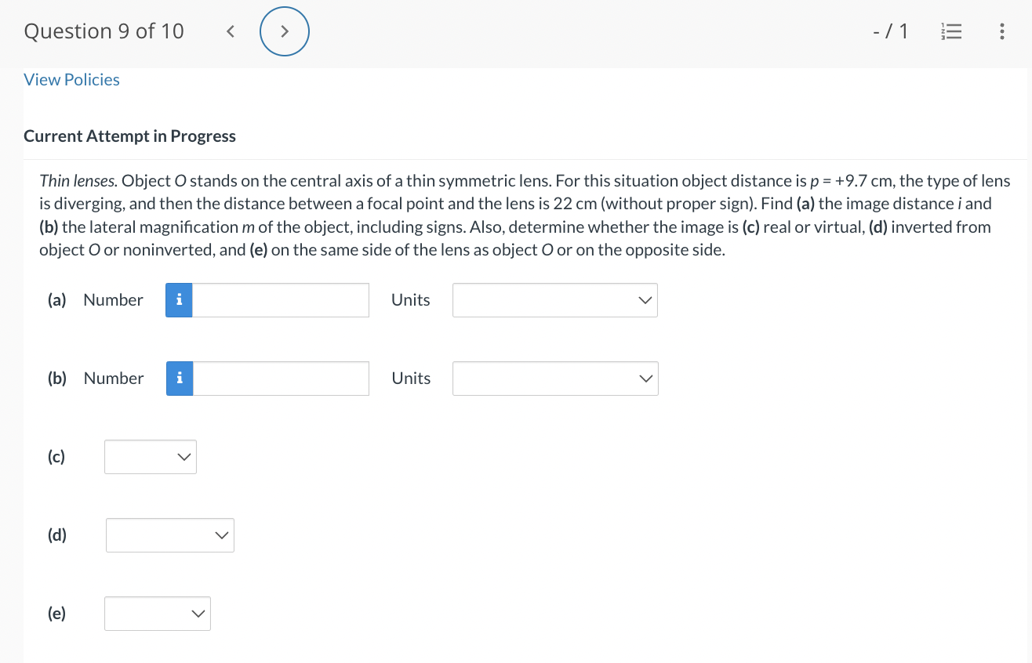The image size is (1032, 663).
Task: Click the "Current Attempt in Progress" heading
Action: coord(129,136)
